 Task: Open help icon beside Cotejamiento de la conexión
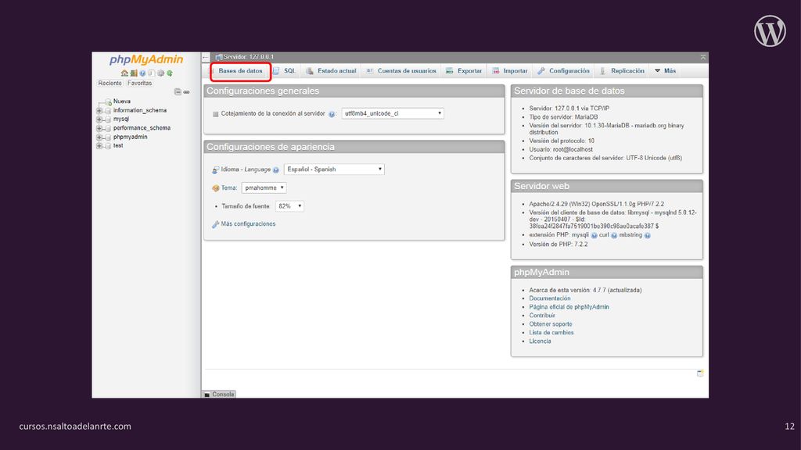332,114
